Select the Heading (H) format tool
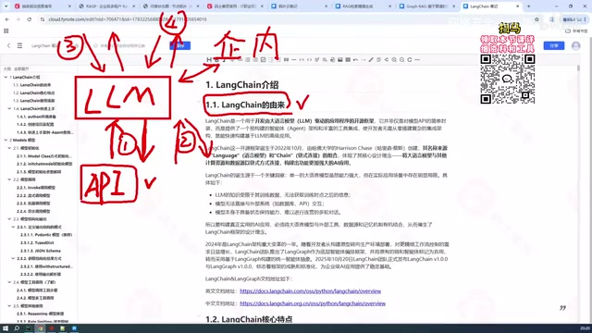The image size is (592, 333). [x=209, y=59]
